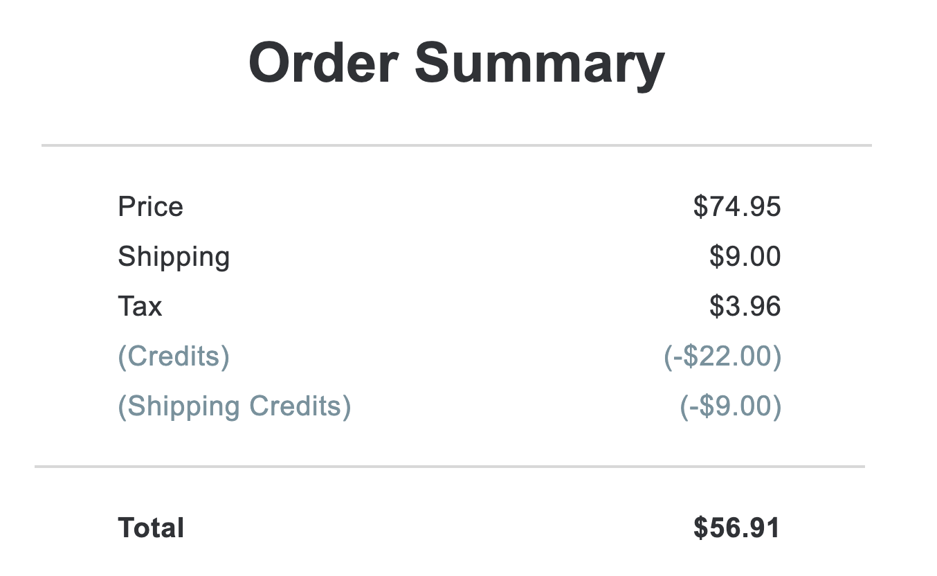Viewport: 937px width, 576px height.
Task: Click the (Credits) label
Action: (174, 357)
